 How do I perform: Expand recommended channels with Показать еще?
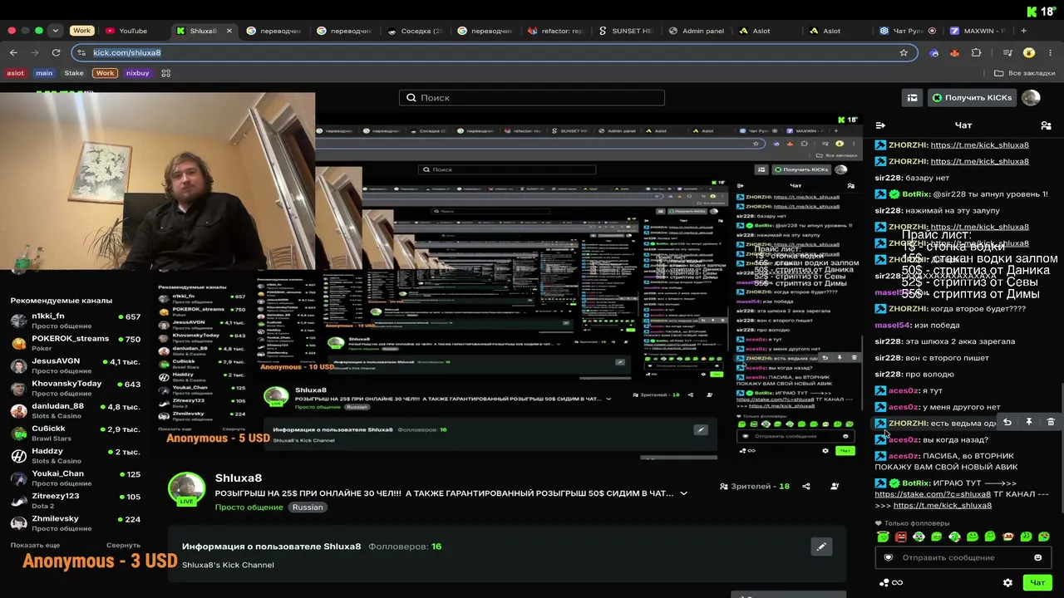click(35, 545)
